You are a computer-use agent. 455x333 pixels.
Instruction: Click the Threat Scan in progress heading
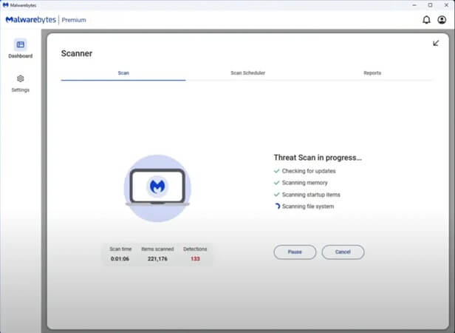[318, 158]
